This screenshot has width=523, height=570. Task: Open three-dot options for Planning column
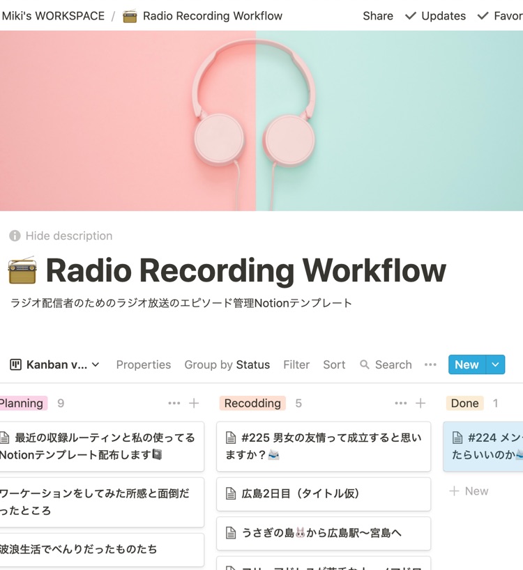click(x=174, y=403)
